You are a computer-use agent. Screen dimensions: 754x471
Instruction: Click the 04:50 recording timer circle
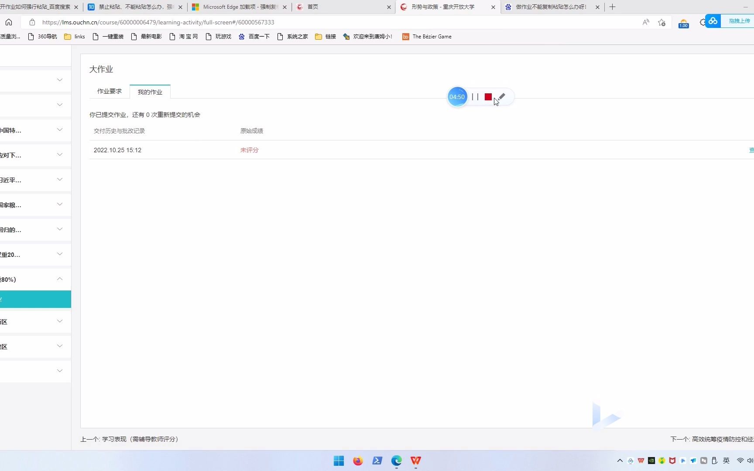(x=457, y=97)
